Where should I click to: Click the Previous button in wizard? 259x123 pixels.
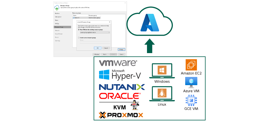(x=96, y=54)
